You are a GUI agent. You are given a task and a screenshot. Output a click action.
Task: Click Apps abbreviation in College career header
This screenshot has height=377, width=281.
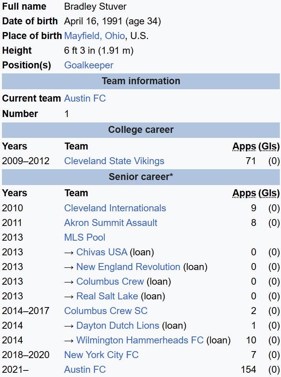pos(244,146)
